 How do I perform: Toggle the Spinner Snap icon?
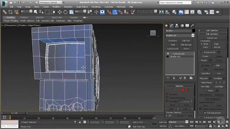(126, 12)
